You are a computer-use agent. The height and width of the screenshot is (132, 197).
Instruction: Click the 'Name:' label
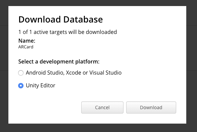point(27,41)
